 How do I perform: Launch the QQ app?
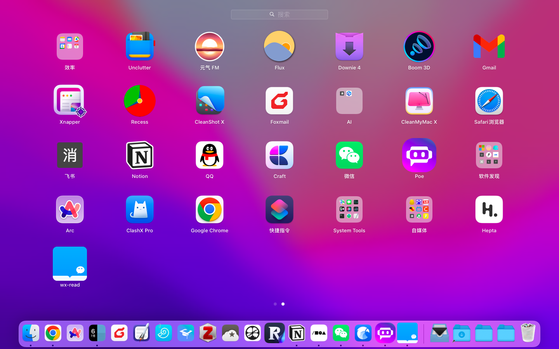(x=210, y=155)
